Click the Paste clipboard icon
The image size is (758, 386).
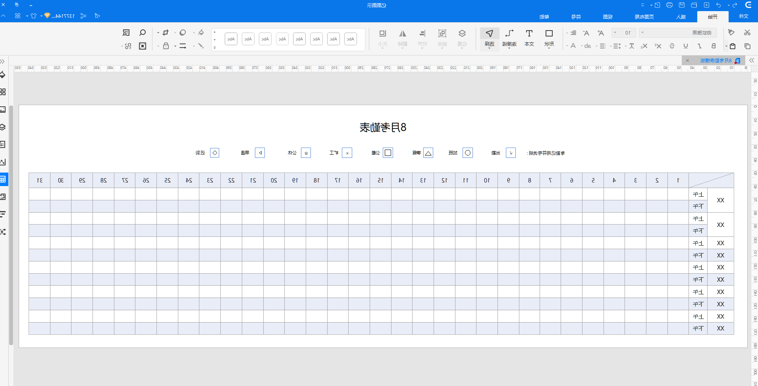pos(733,46)
